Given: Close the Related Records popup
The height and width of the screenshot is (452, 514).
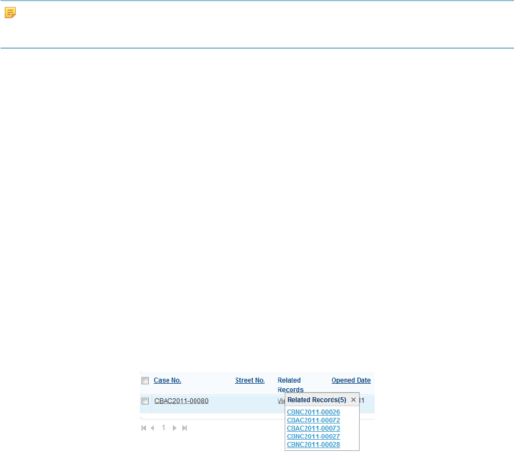Looking at the screenshot, I should coord(353,399).
